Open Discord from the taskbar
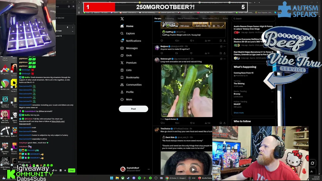 (x=134, y=178)
